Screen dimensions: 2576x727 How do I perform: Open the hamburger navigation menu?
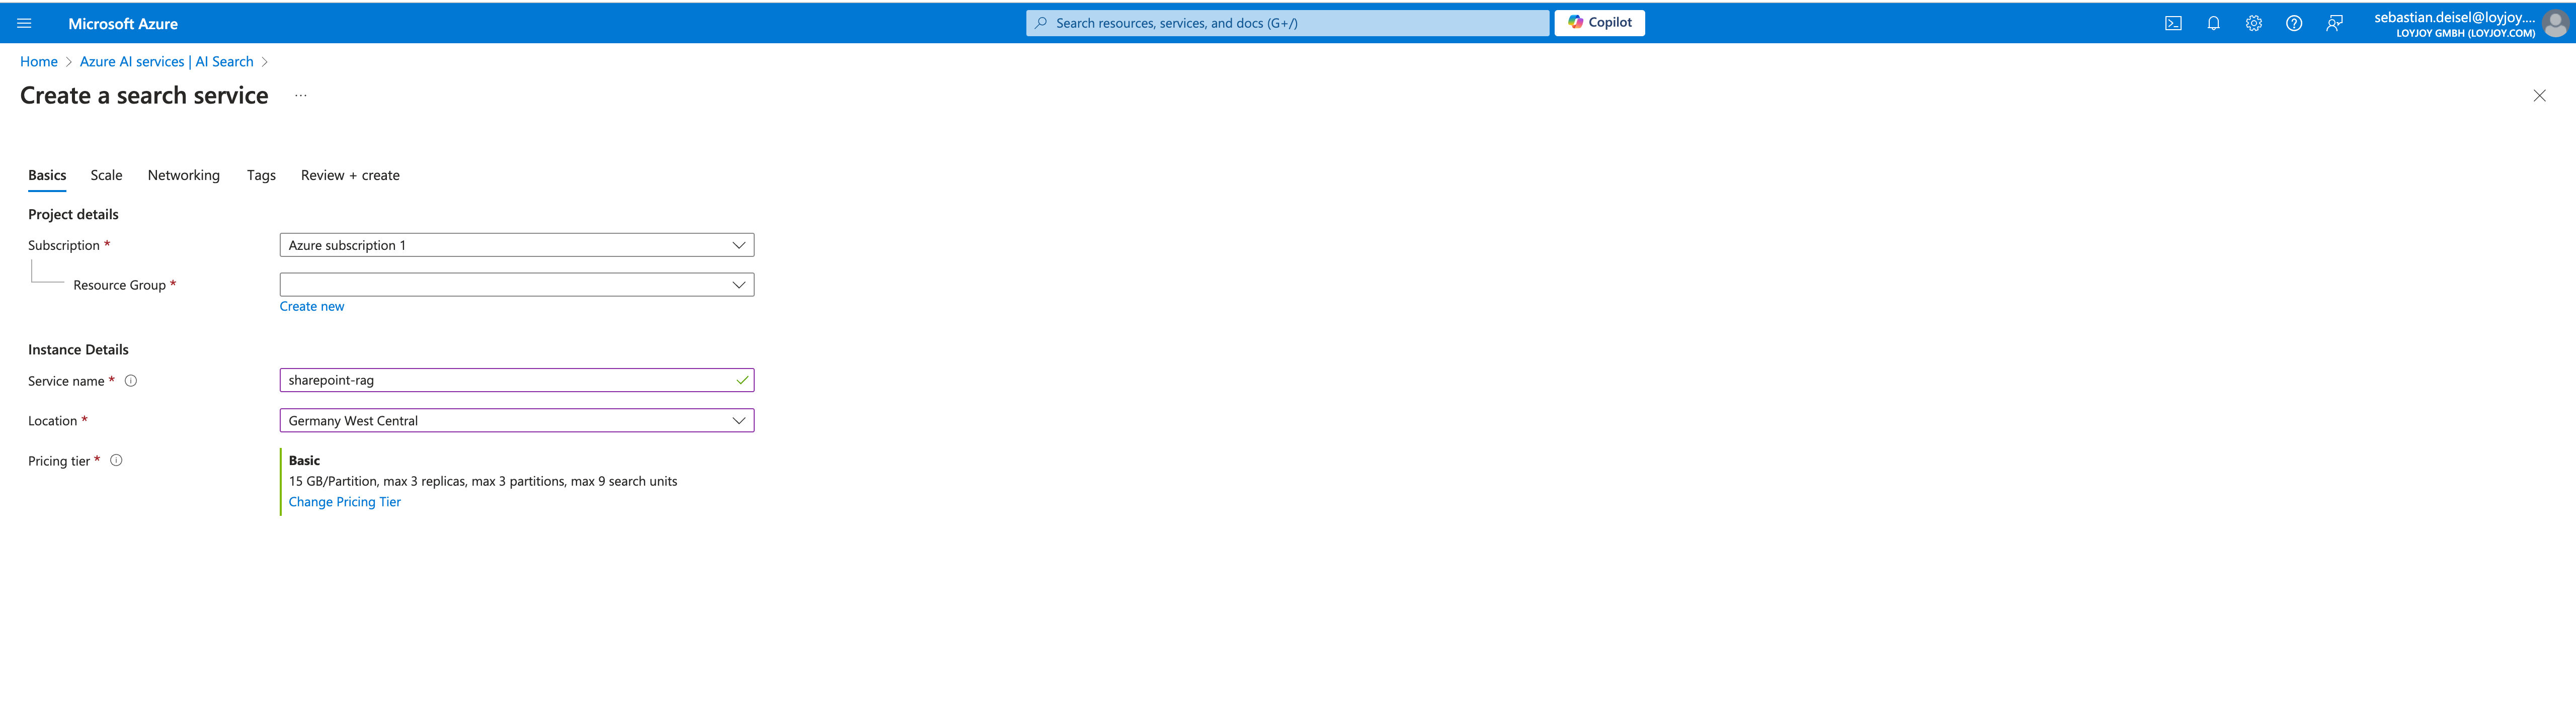(x=24, y=22)
